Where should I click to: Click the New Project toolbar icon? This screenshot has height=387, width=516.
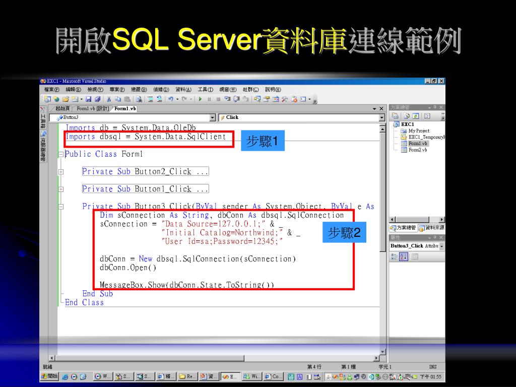tap(47, 99)
